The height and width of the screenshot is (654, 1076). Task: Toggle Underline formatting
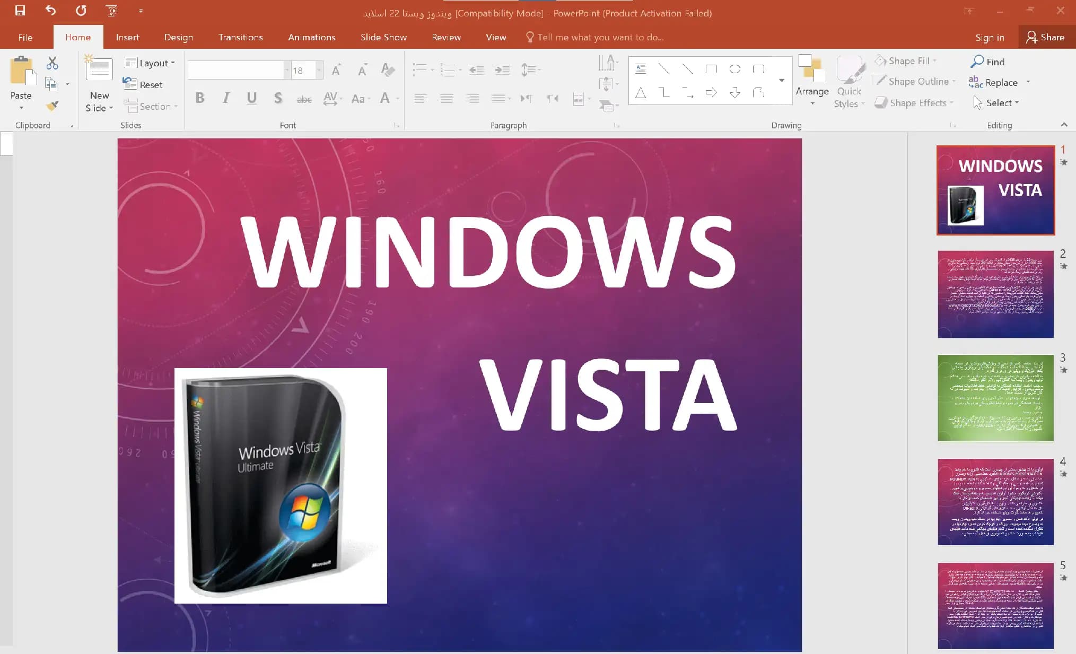[252, 98]
